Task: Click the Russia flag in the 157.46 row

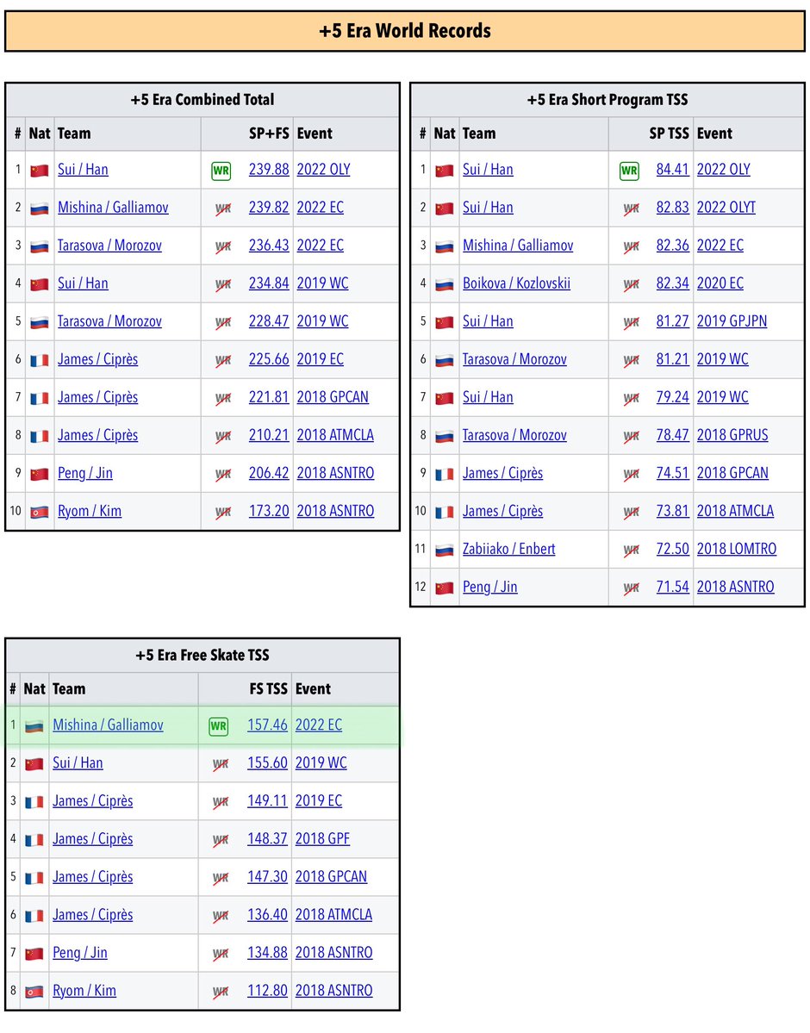Action: (x=34, y=726)
